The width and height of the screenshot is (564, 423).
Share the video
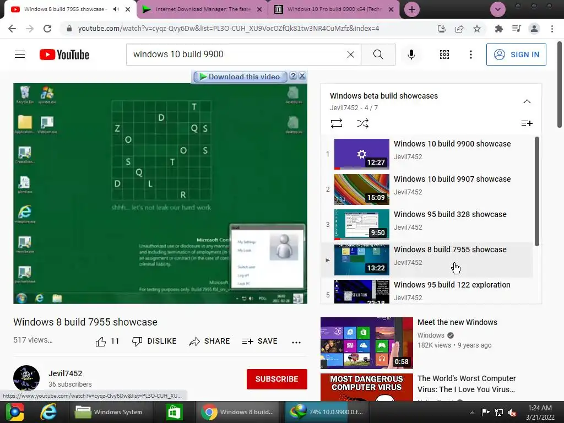point(210,341)
